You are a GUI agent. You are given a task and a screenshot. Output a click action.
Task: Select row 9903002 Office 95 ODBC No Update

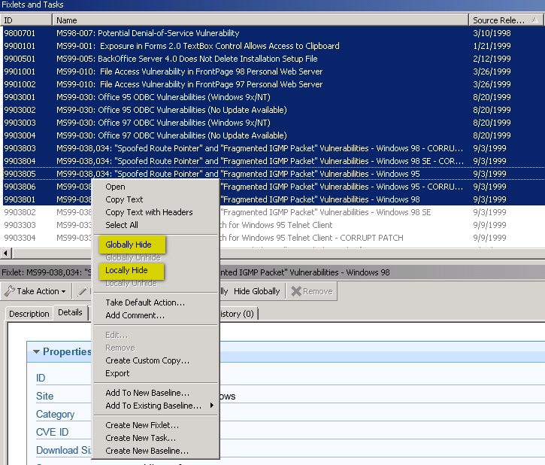click(272, 110)
